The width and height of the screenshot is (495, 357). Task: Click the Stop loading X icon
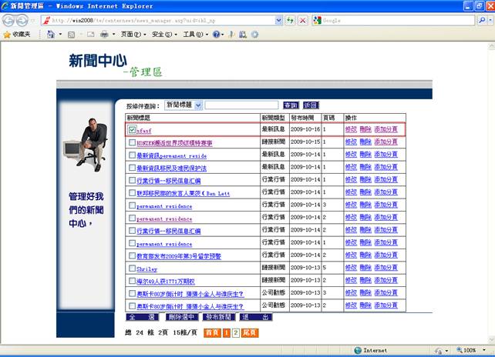click(x=302, y=20)
